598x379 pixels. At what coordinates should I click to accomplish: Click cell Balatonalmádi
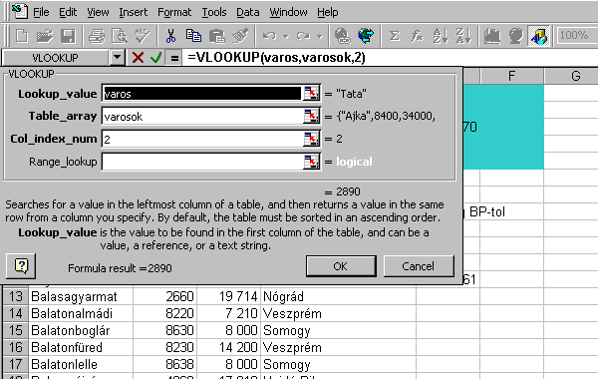coord(81,313)
